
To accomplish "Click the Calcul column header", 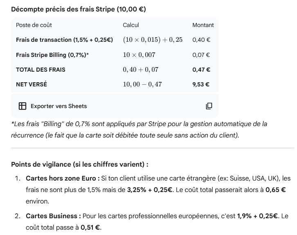I will 131,25.
